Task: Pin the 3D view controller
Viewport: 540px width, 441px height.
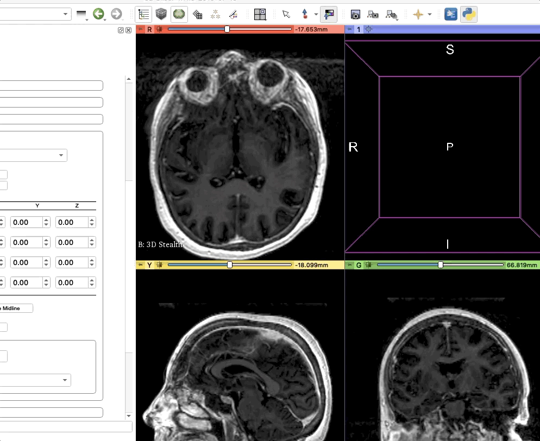Action: pyautogui.click(x=350, y=29)
